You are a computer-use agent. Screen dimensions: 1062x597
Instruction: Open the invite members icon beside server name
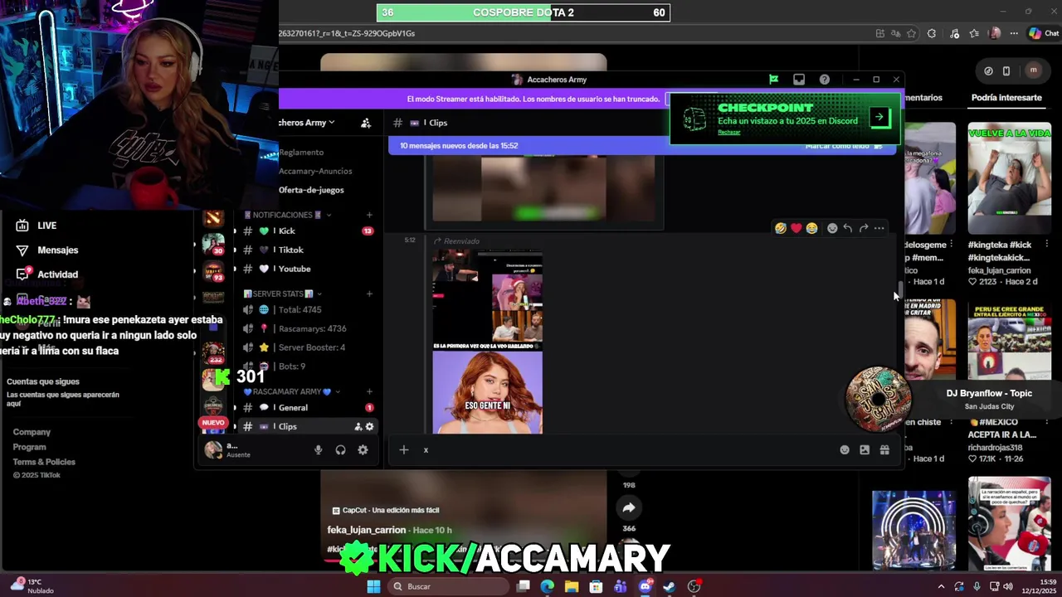366,123
